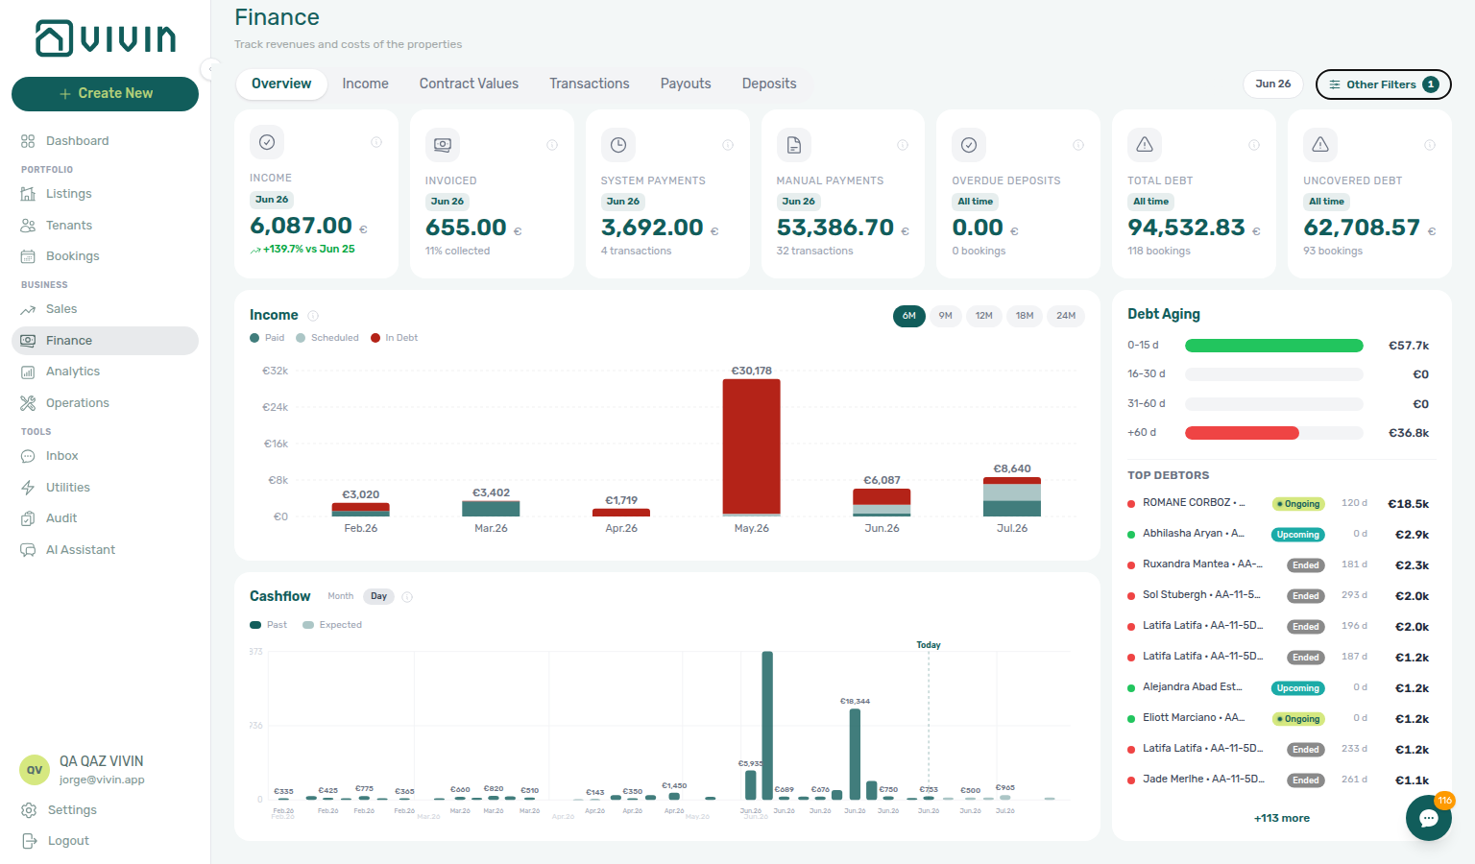Open the Utilities lightning icon
The height and width of the screenshot is (864, 1475).
(x=28, y=488)
